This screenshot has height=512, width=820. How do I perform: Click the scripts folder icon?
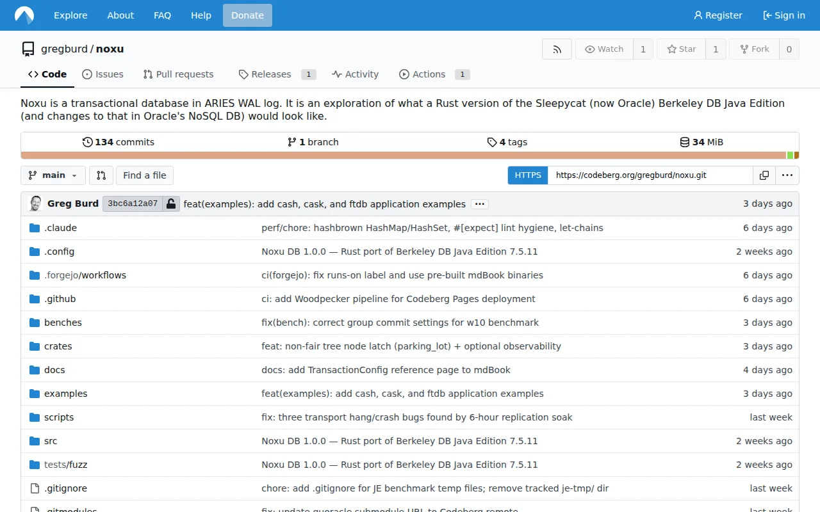click(x=35, y=417)
